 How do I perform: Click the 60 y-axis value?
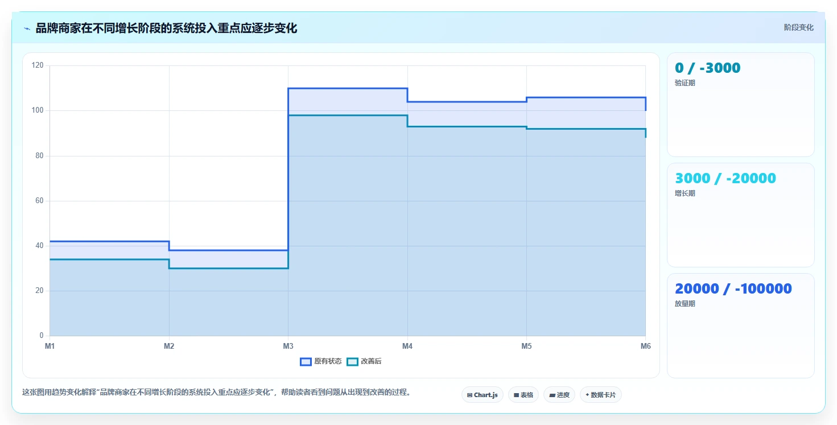tap(39, 200)
